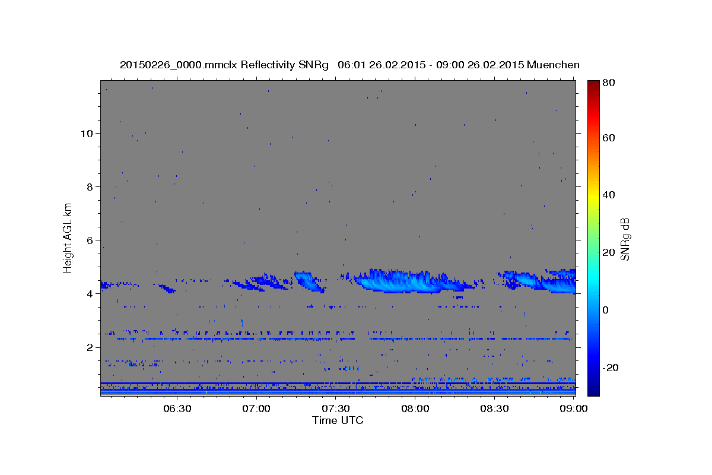Click the 08:30 time tick label
Viewport: 712px width, 475px height.
[495, 409]
